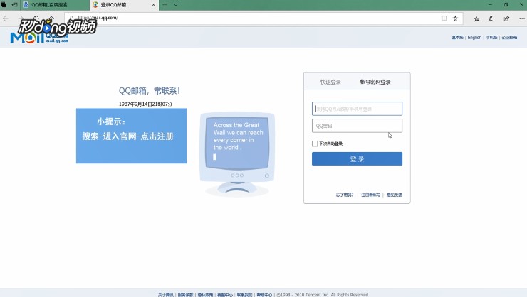527x297 pixels.
Task: Click the 注册新帐号 link
Action: 371,195
